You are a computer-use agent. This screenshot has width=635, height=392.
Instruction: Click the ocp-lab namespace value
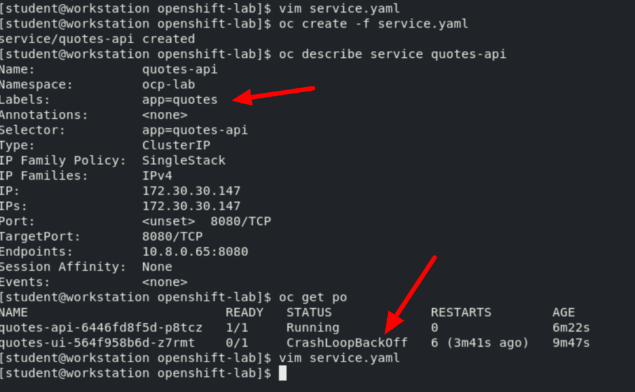168,84
